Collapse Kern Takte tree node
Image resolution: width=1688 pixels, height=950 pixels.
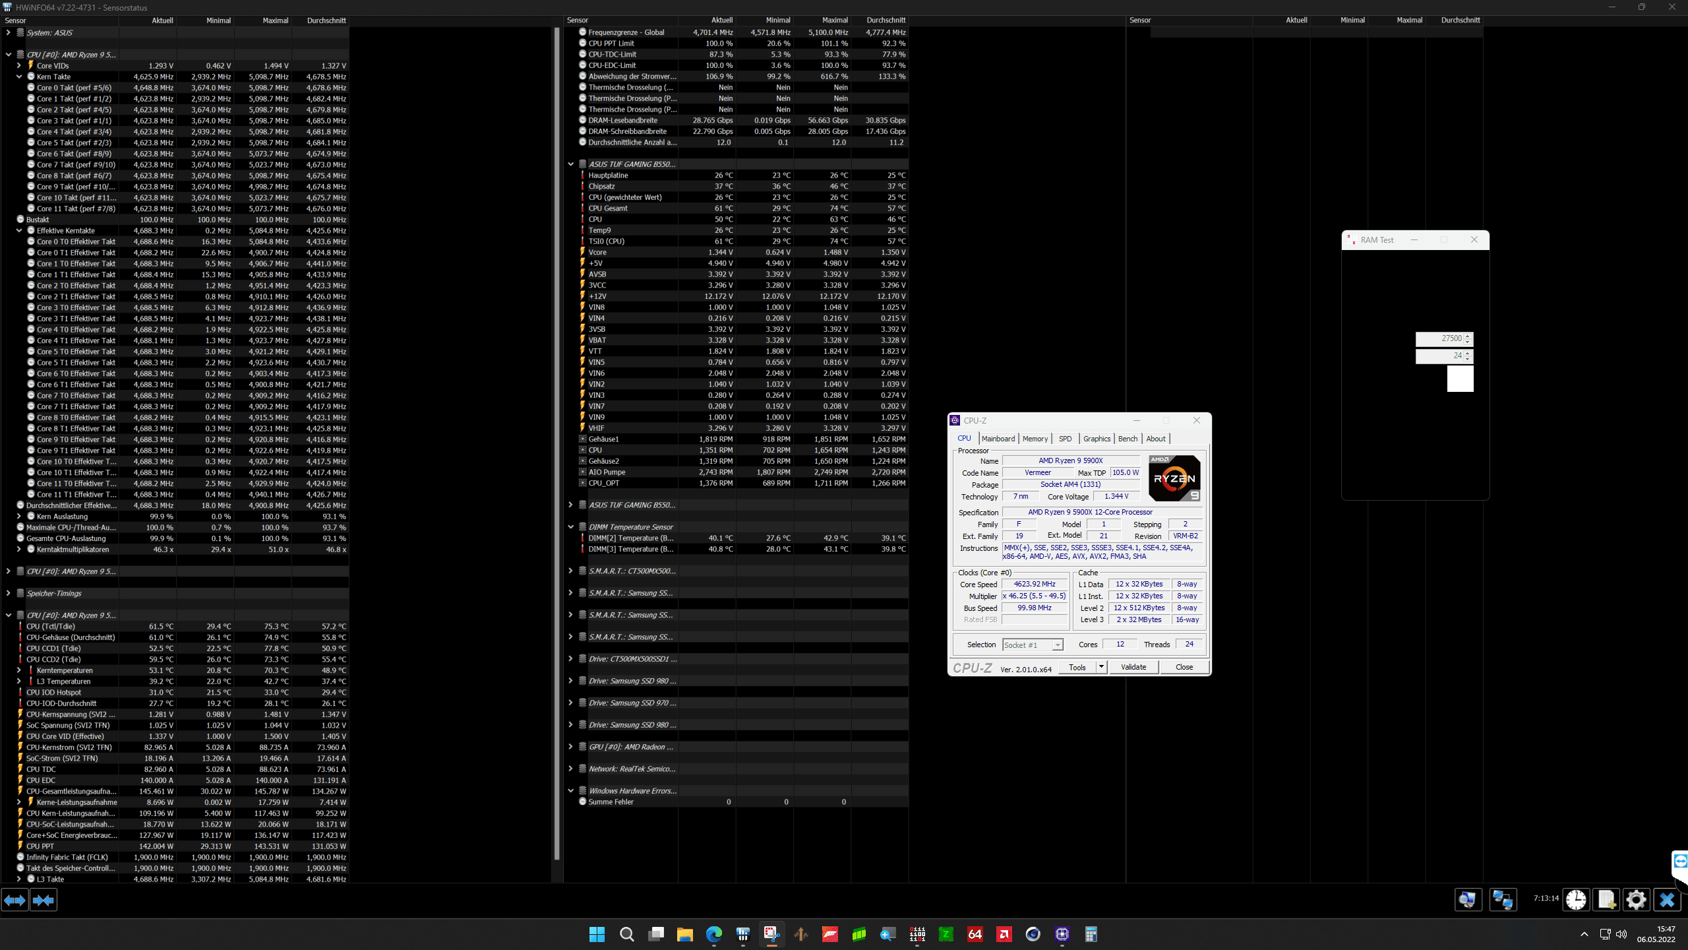(x=19, y=77)
